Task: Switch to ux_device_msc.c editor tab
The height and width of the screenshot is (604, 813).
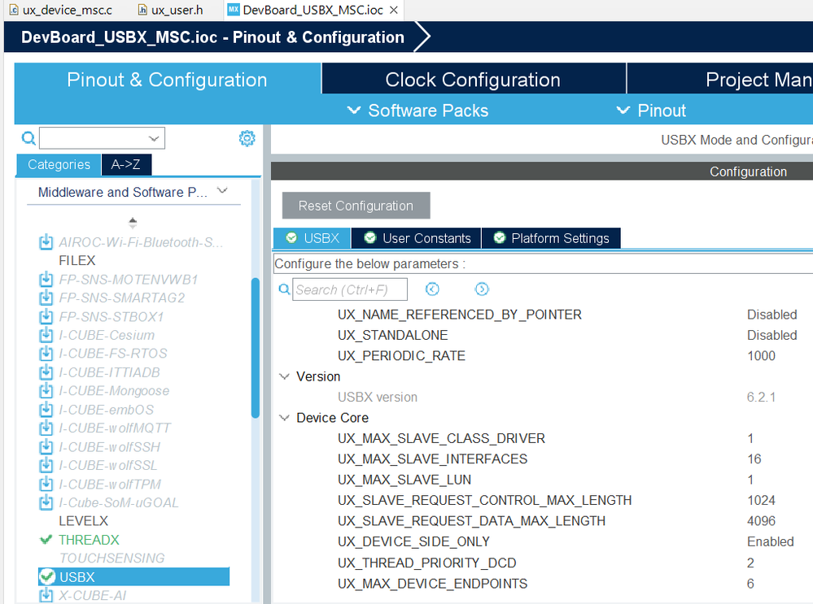Action: [61, 10]
